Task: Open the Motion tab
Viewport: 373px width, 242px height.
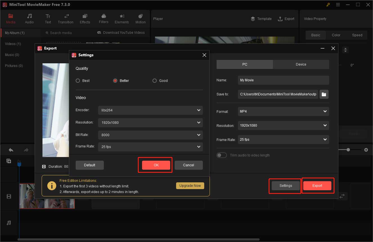Action: 141,19
